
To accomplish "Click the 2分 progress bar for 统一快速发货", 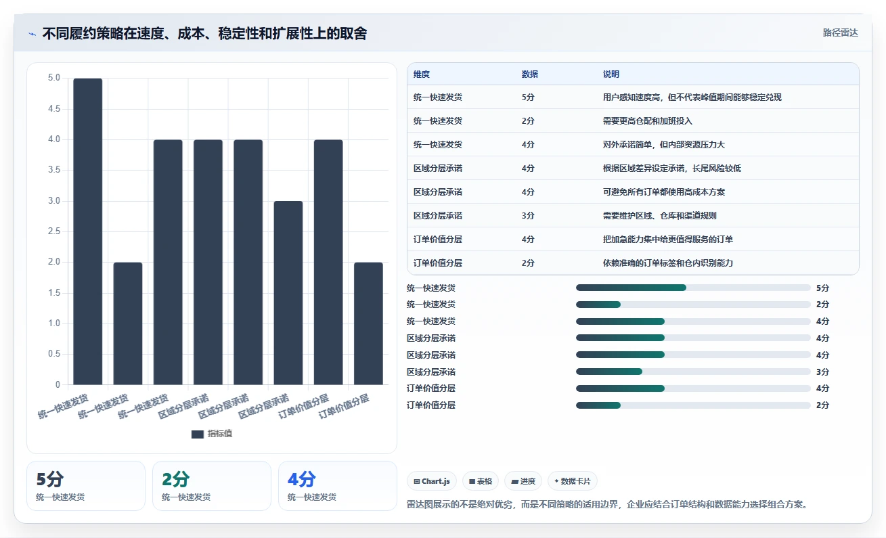I will (x=693, y=305).
